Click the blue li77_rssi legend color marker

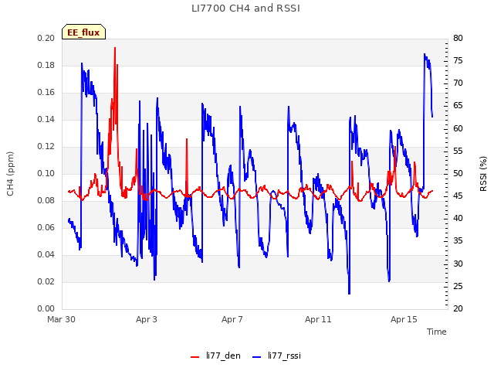pyautogui.click(x=257, y=357)
